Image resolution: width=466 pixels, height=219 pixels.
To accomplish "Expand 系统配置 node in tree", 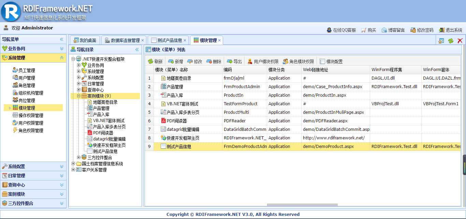I will click(79, 78).
